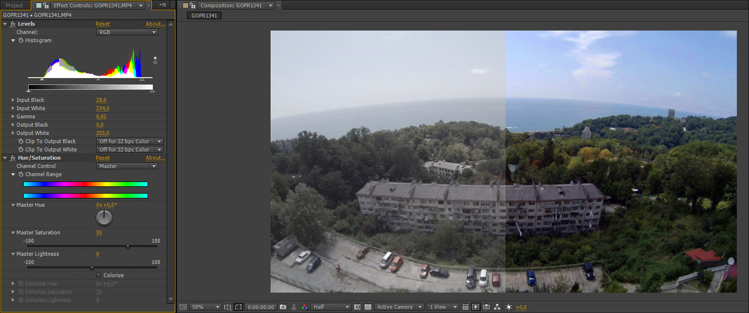The image size is (749, 313).
Task: Open the Levels Channel RGB dropdown
Action: point(127,32)
